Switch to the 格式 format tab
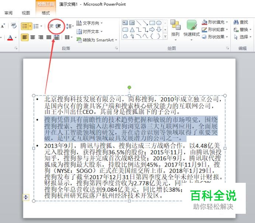The width and height of the screenshot is (255, 223). pyautogui.click(x=46, y=13)
